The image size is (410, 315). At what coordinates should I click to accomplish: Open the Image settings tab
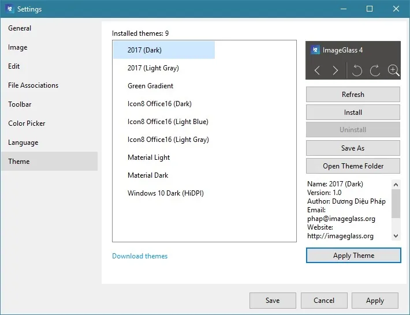coord(49,47)
